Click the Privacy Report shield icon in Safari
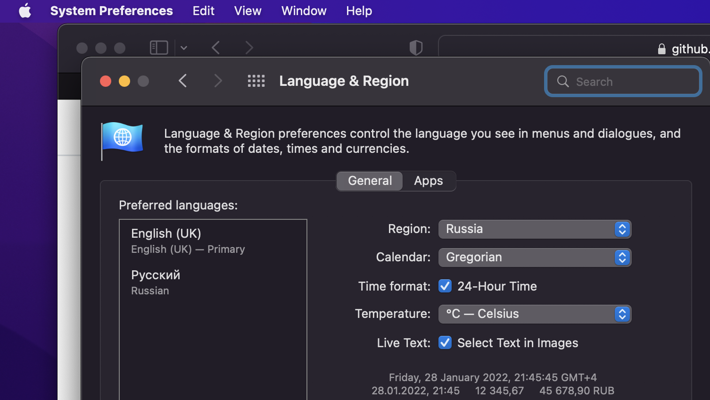The height and width of the screenshot is (400, 710). 415,47
